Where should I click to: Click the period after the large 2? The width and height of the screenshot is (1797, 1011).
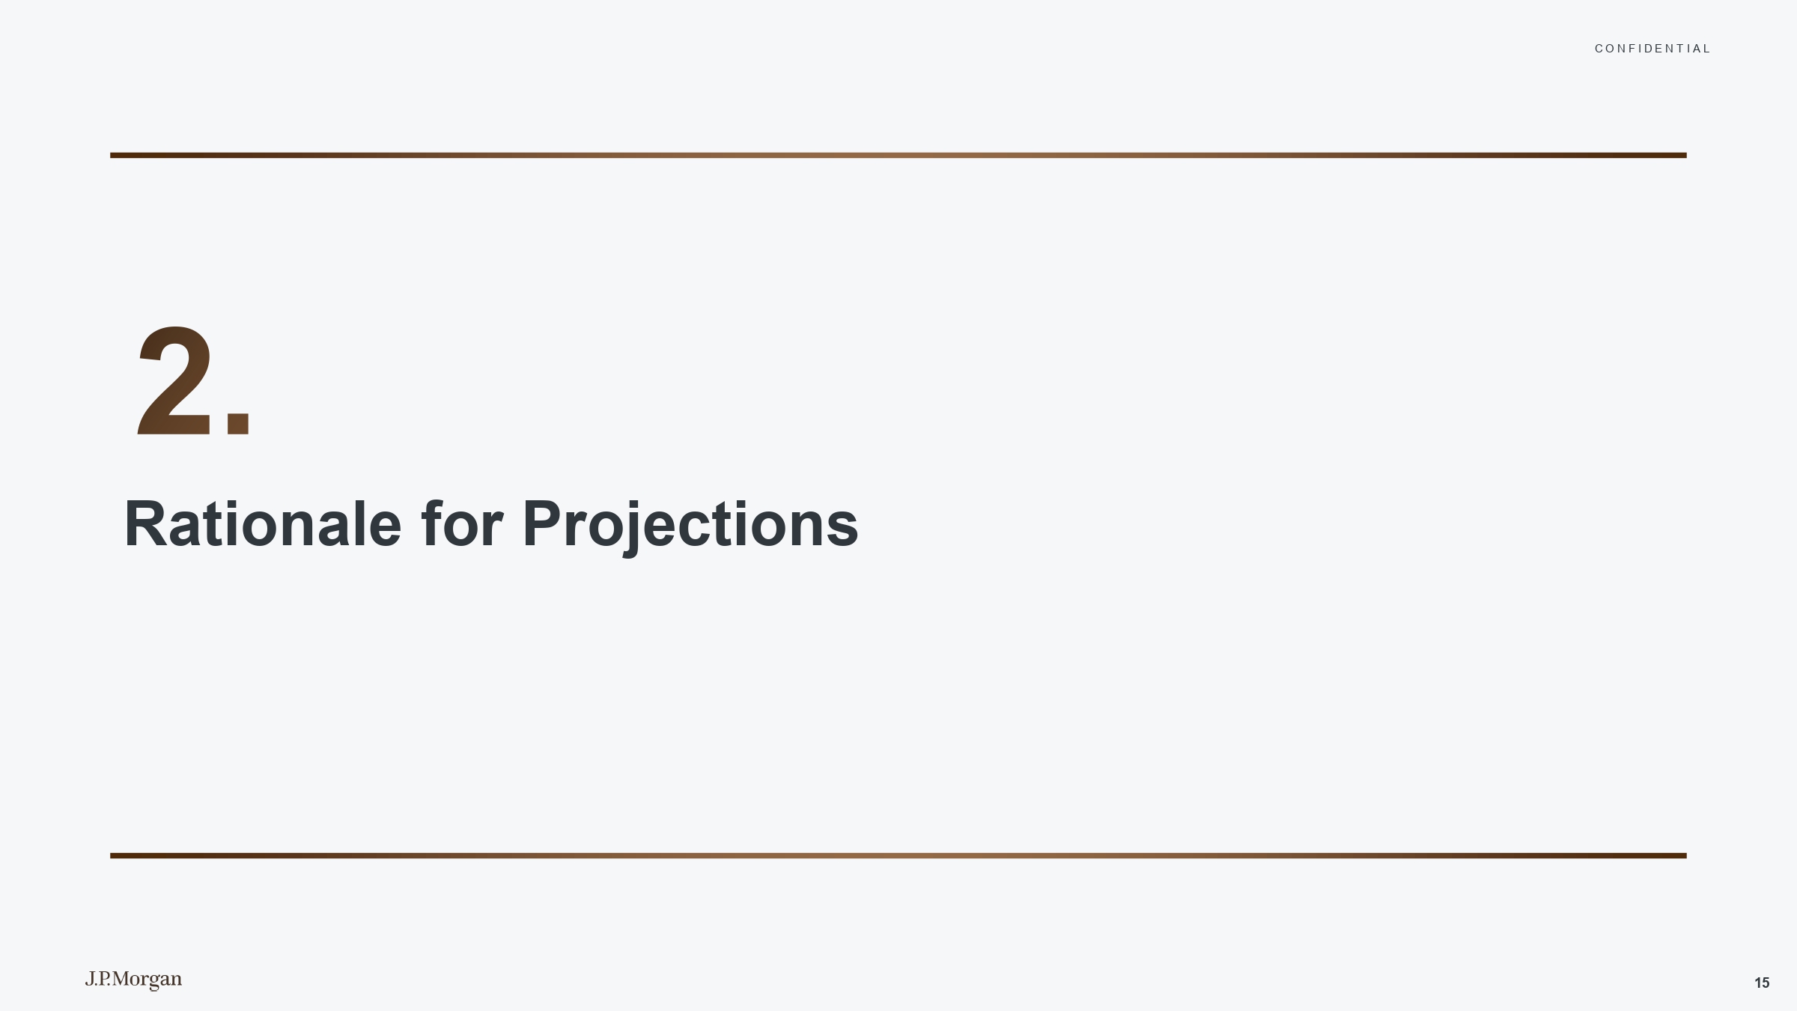tap(238, 422)
